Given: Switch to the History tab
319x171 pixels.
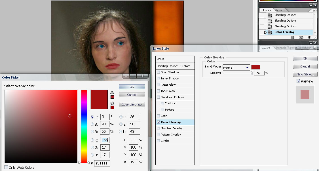Looking at the screenshot, I should 266,10.
